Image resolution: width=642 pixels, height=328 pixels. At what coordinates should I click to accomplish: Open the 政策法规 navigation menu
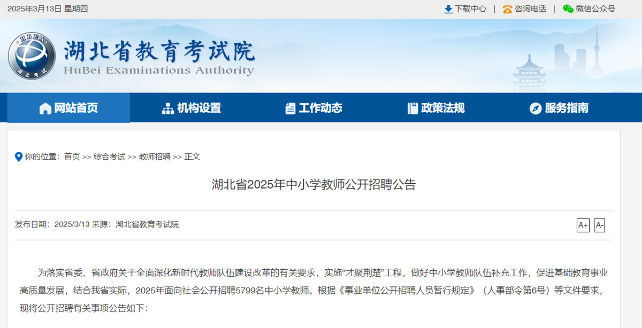pos(437,108)
